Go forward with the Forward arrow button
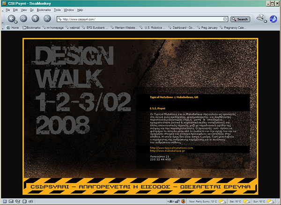 coord(23,18)
